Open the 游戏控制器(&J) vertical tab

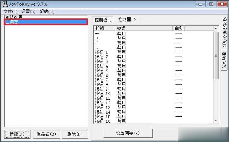(225, 32)
